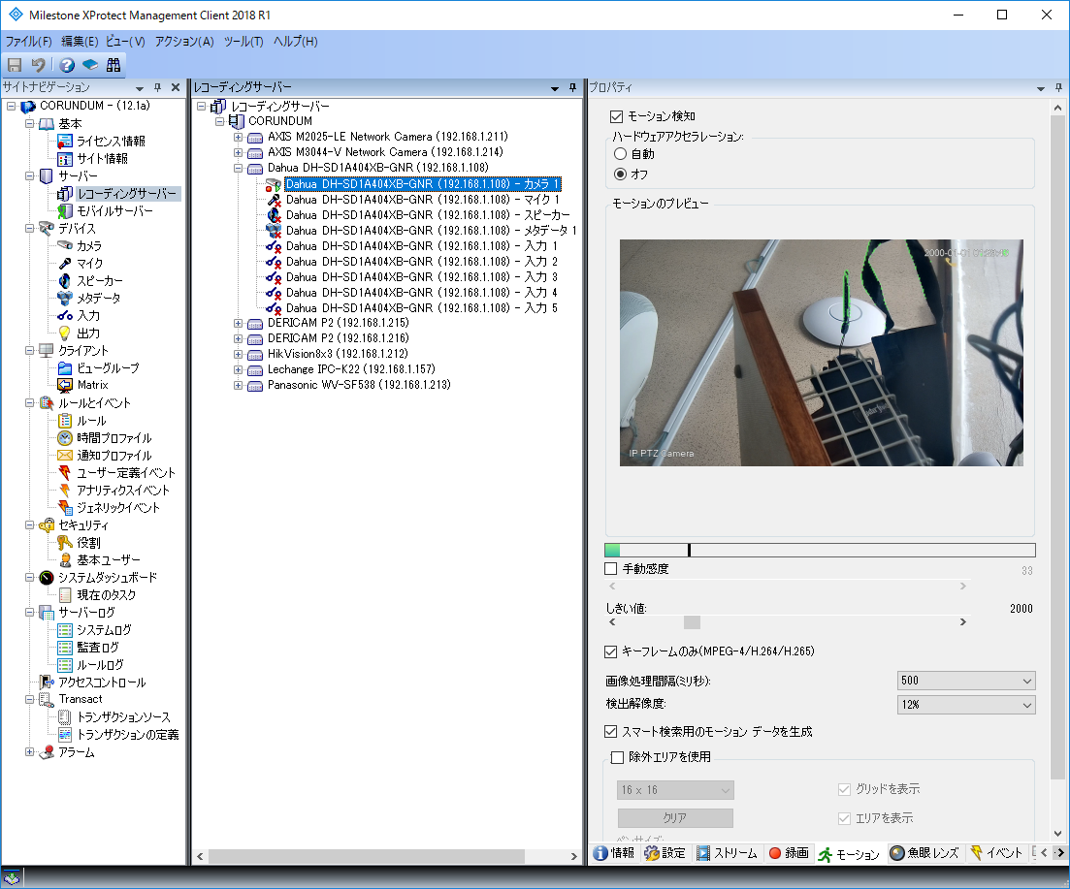Open the 16 x 16 grid dropdown
Viewport: 1070px width, 889px height.
[675, 790]
